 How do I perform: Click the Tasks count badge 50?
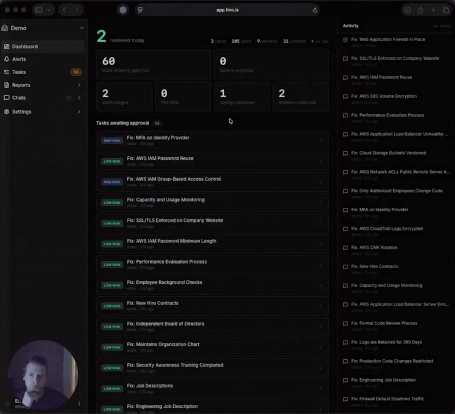click(76, 72)
